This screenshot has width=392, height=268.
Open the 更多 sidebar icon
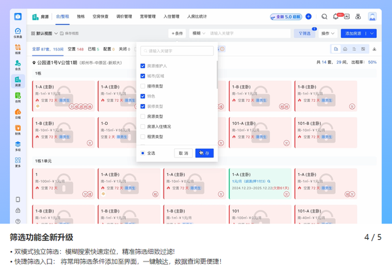tap(18, 162)
